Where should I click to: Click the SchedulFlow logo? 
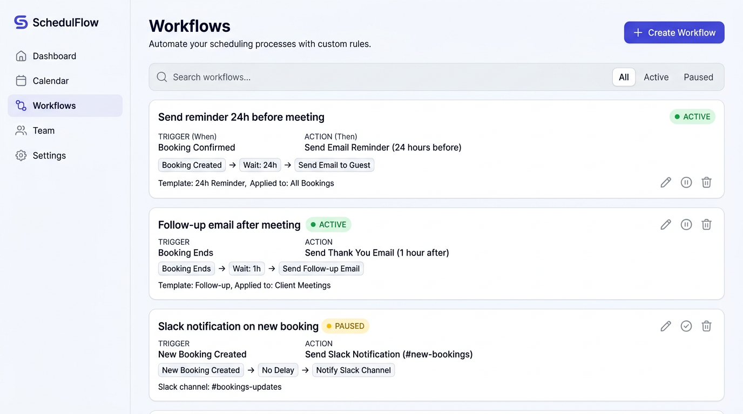(x=56, y=22)
